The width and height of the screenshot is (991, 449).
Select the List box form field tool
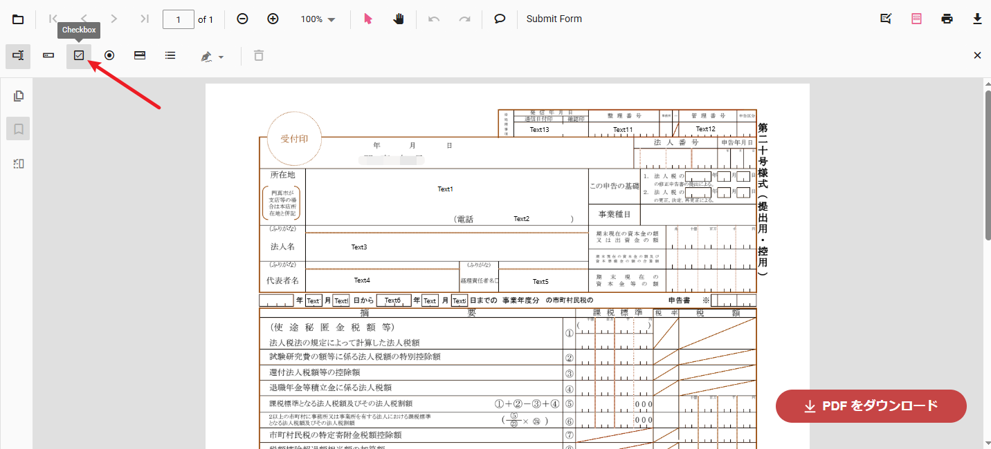170,56
